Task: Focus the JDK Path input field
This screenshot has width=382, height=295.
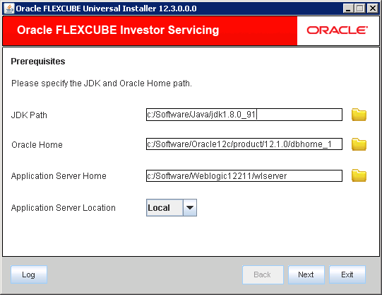Action: (x=244, y=115)
